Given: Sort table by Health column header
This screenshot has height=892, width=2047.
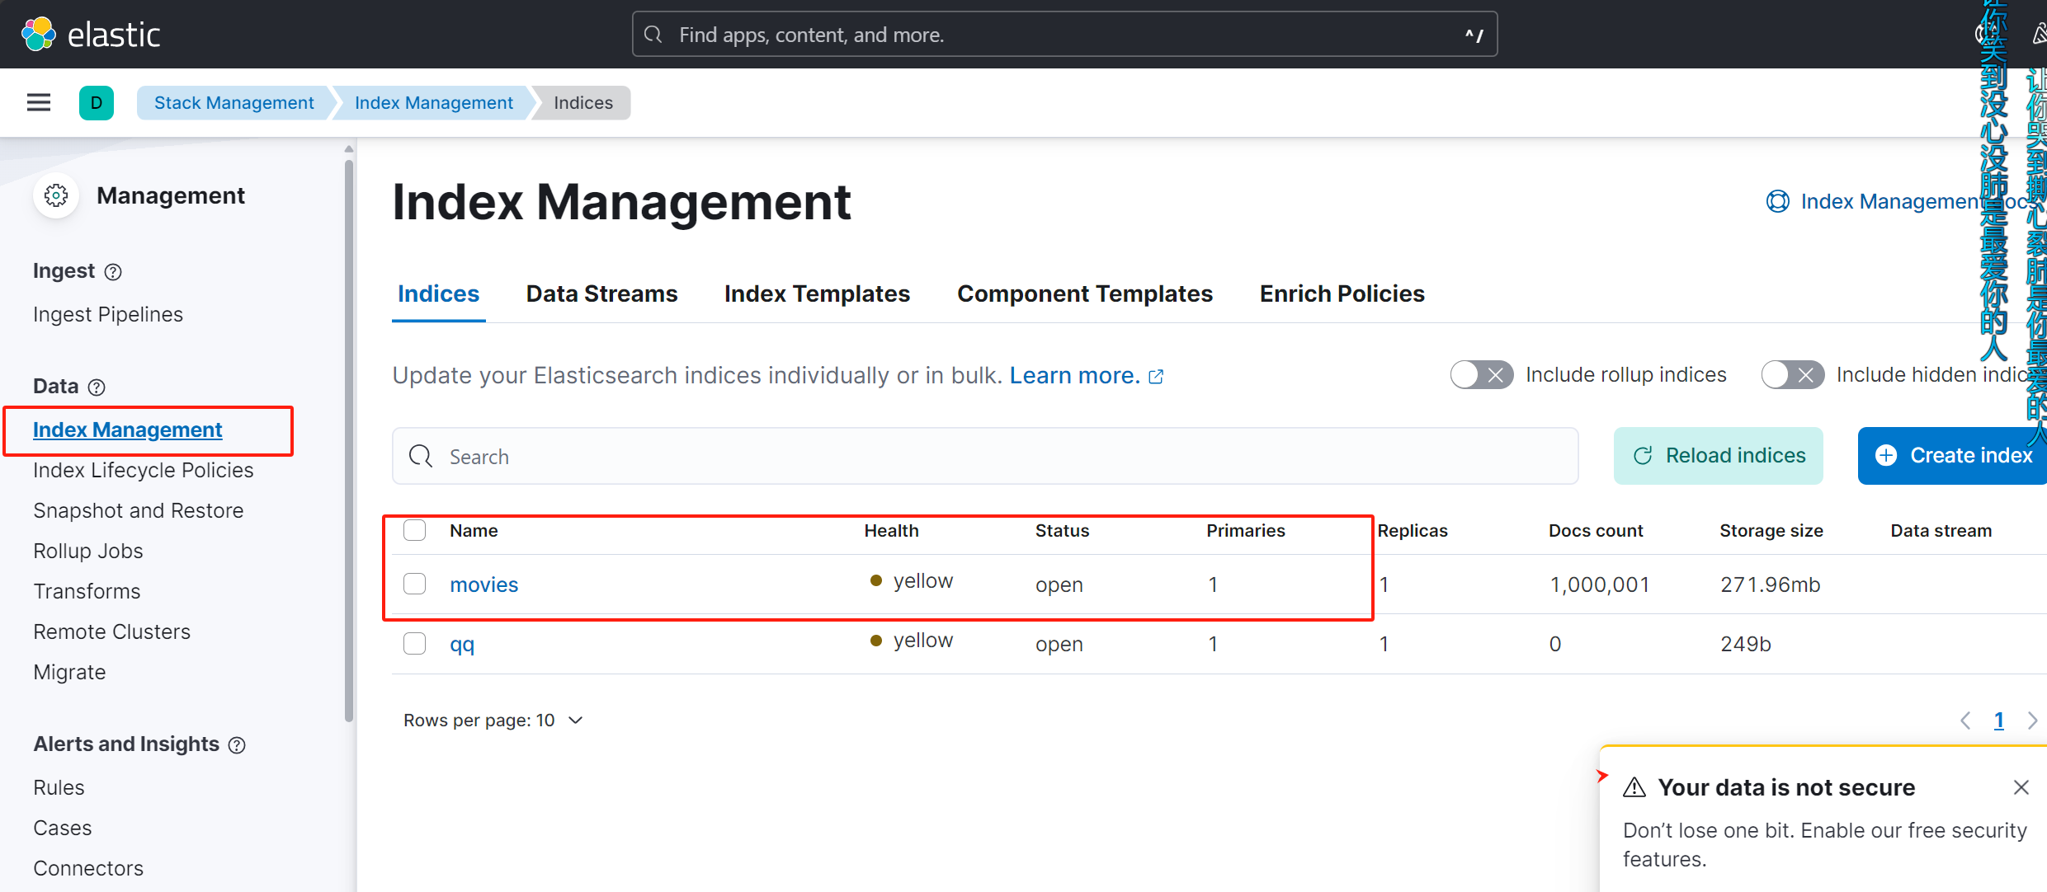Looking at the screenshot, I should tap(891, 531).
